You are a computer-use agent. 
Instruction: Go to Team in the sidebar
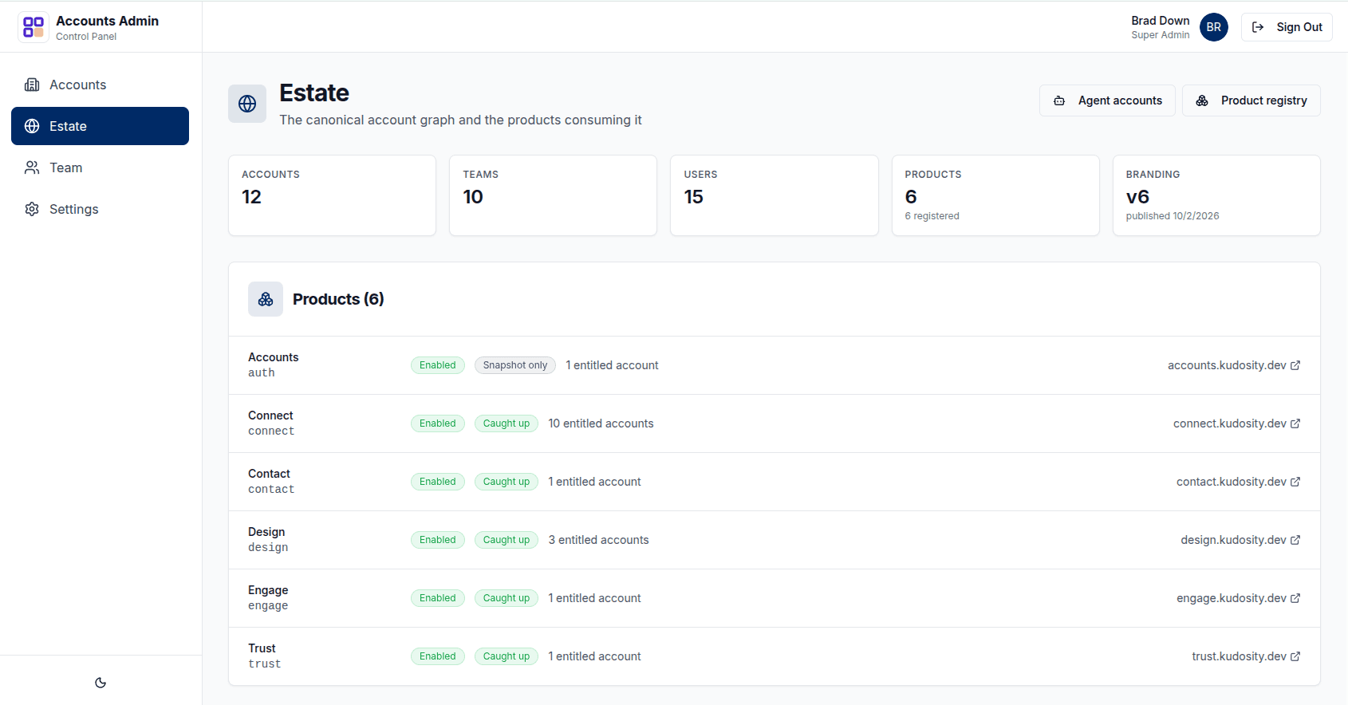pyautogui.click(x=100, y=167)
